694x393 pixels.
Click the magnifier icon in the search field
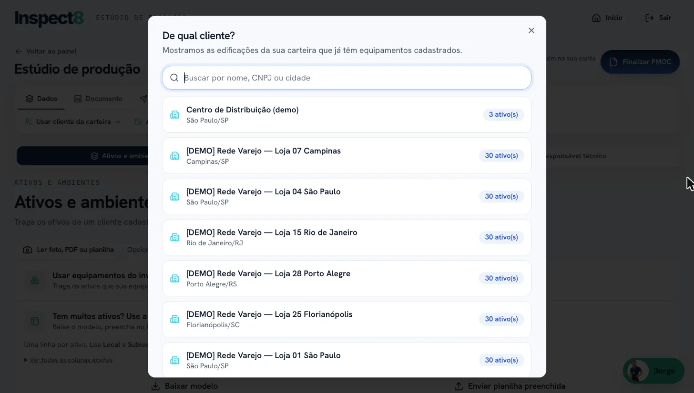click(x=174, y=78)
